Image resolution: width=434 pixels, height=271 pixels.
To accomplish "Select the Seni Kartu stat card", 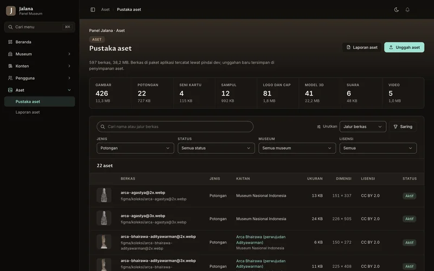I will (194, 93).
